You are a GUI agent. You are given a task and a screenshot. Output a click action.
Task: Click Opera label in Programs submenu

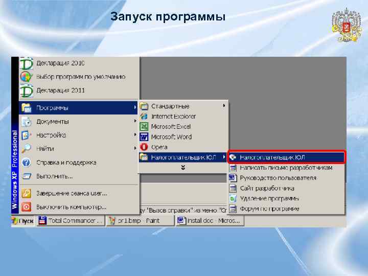(x=159, y=147)
